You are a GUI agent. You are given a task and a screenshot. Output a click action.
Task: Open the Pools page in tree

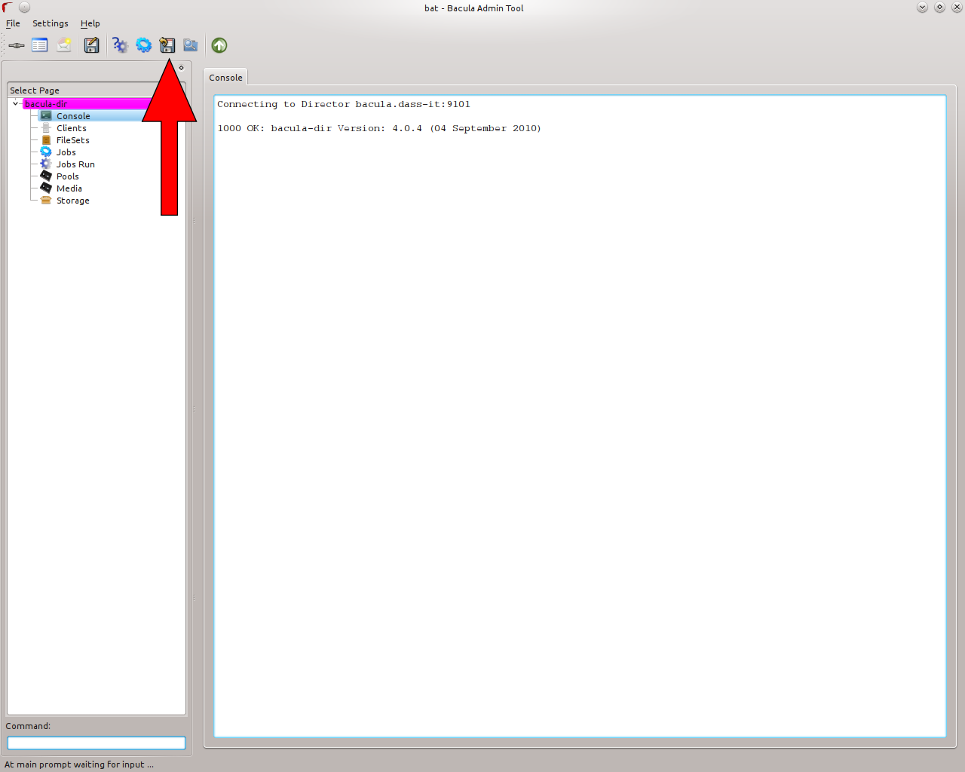coord(68,176)
